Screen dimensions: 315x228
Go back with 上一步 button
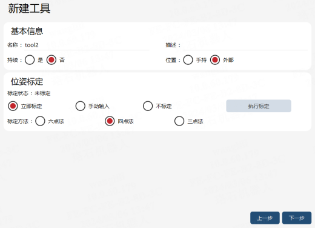click(265, 218)
